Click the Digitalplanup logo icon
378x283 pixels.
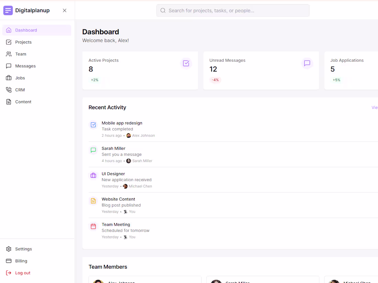8,10
